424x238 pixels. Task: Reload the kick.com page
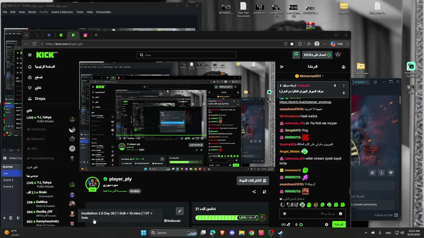pos(34,44)
